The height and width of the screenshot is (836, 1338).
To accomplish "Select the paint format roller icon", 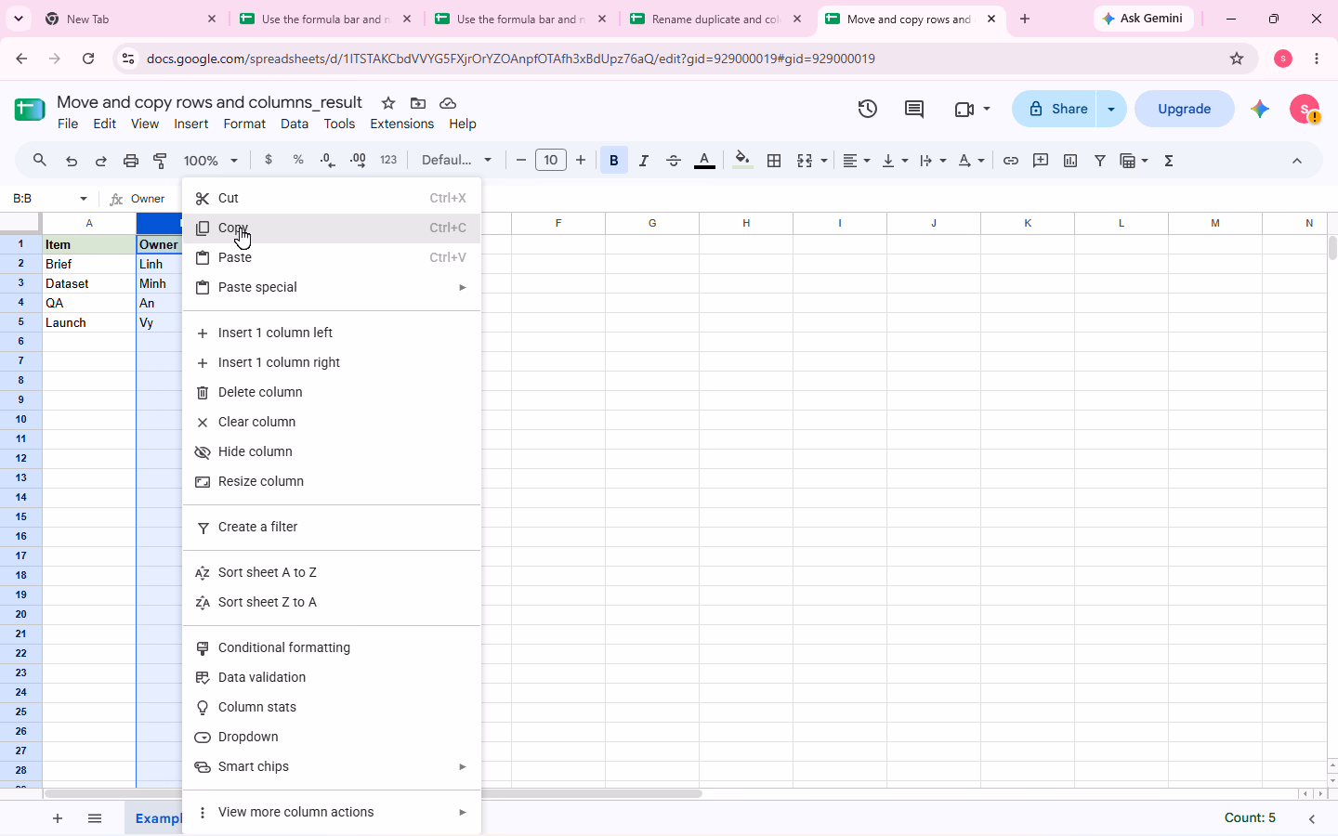I will click(x=161, y=161).
